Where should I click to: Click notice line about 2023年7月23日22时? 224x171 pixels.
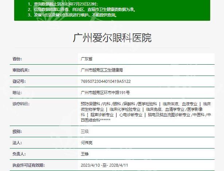tap(63, 4)
